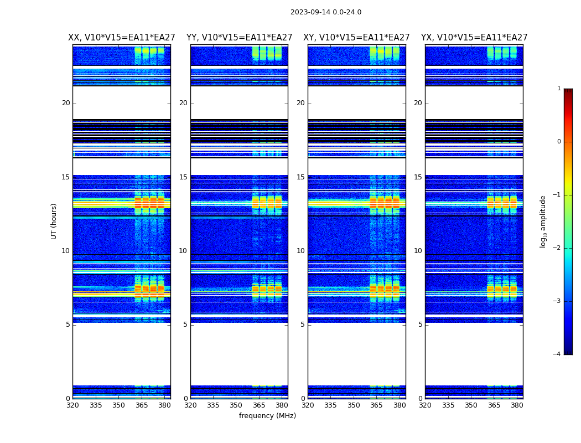The image size is (581, 443).
Task: Click the 5 hour tick left of YX panel
Action: (x=420, y=324)
